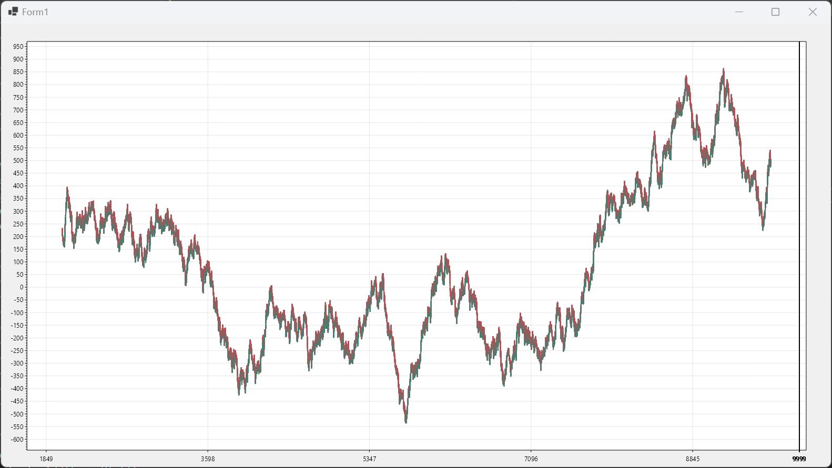
Task: Click the 8845 x-axis tick label
Action: pyautogui.click(x=693, y=459)
